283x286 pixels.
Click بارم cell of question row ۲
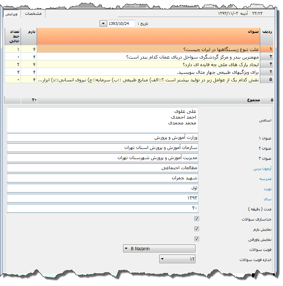[29, 57]
